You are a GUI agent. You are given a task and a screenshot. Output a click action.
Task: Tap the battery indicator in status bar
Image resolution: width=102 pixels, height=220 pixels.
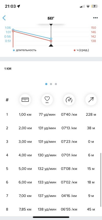(95, 6)
